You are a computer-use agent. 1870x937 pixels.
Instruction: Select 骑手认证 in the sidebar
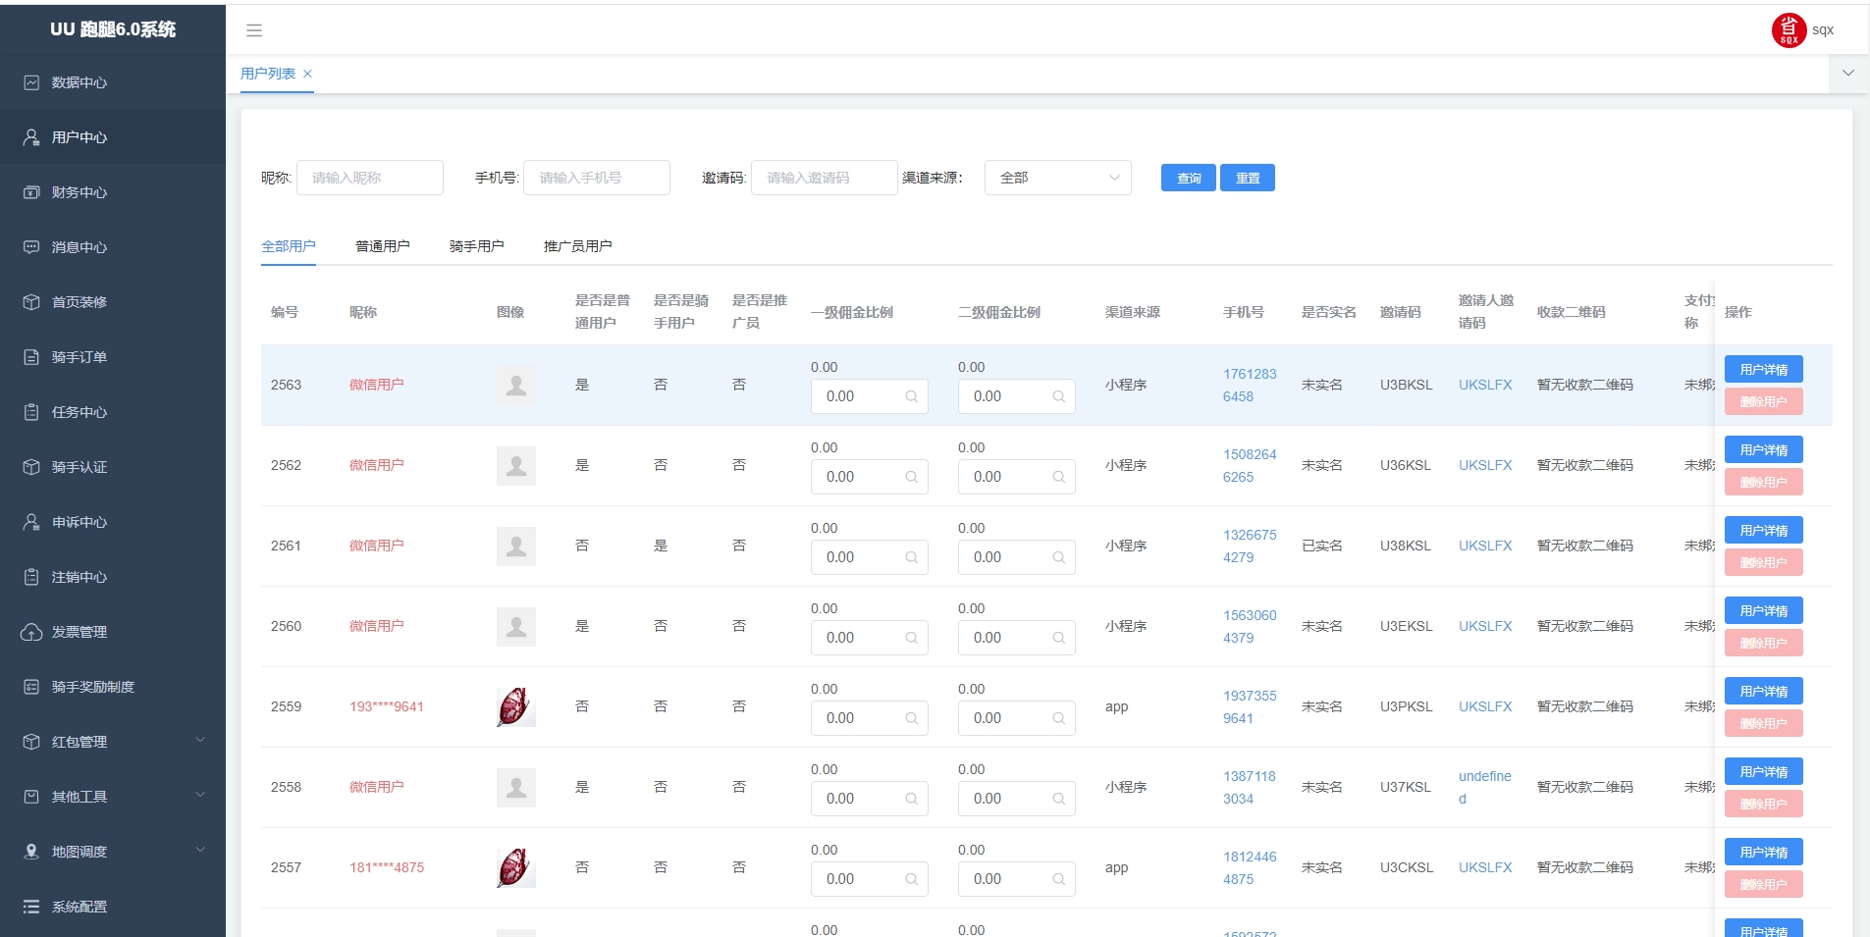pos(79,467)
